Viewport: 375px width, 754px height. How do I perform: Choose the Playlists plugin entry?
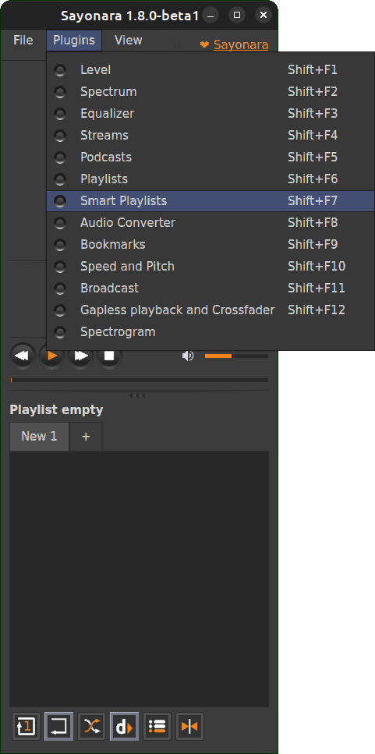210,179
